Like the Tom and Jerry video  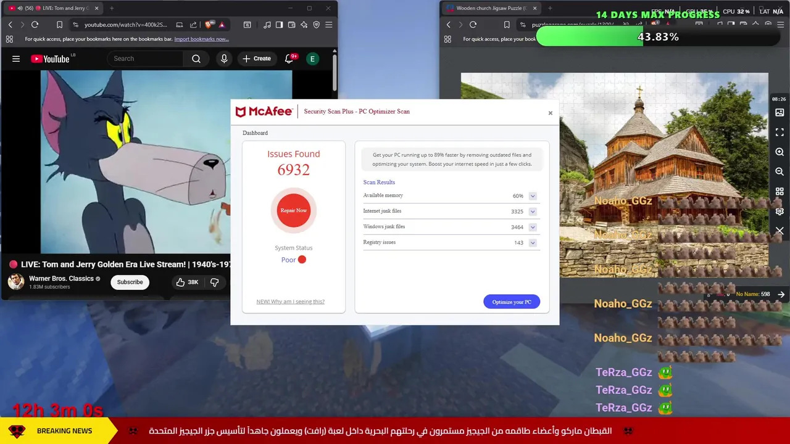[x=186, y=282]
